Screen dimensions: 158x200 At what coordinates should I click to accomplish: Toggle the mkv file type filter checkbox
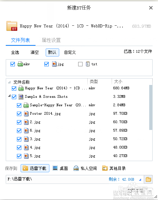[13, 64]
